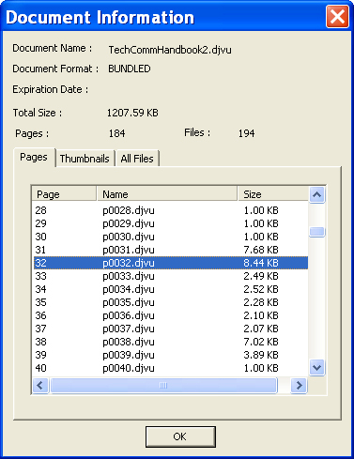Image resolution: width=354 pixels, height=459 pixels.
Task: Open the Thumbnails tab
Action: click(85, 159)
